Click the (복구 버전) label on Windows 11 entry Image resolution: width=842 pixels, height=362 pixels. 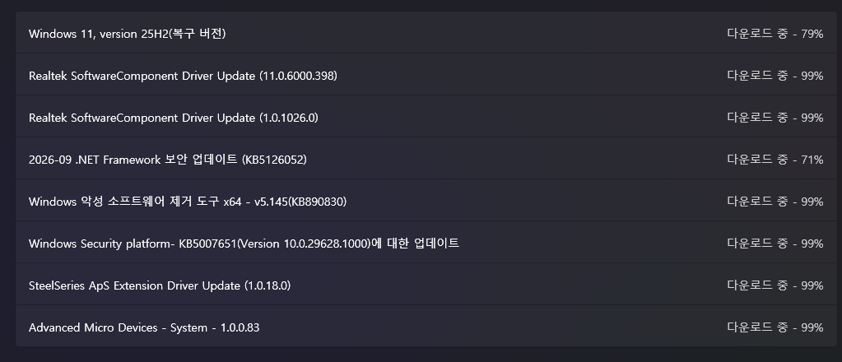pyautogui.click(x=197, y=34)
